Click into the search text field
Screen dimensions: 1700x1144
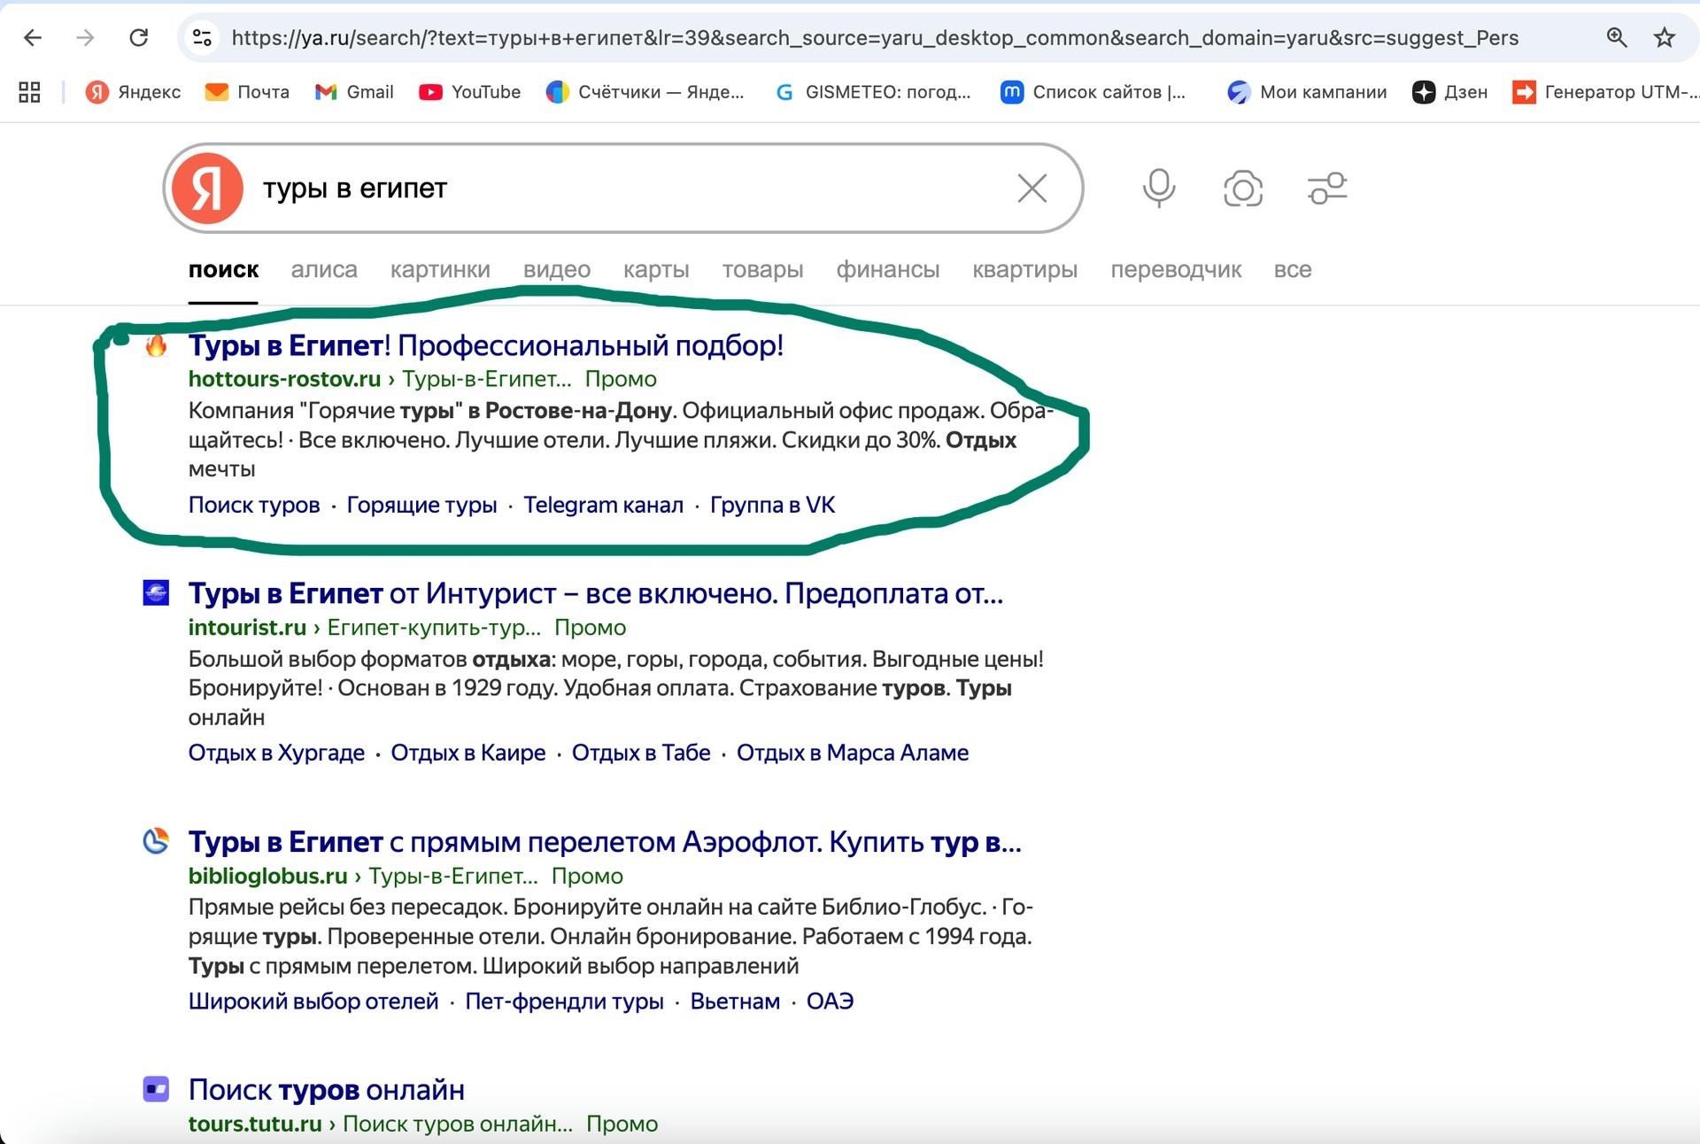pos(620,189)
